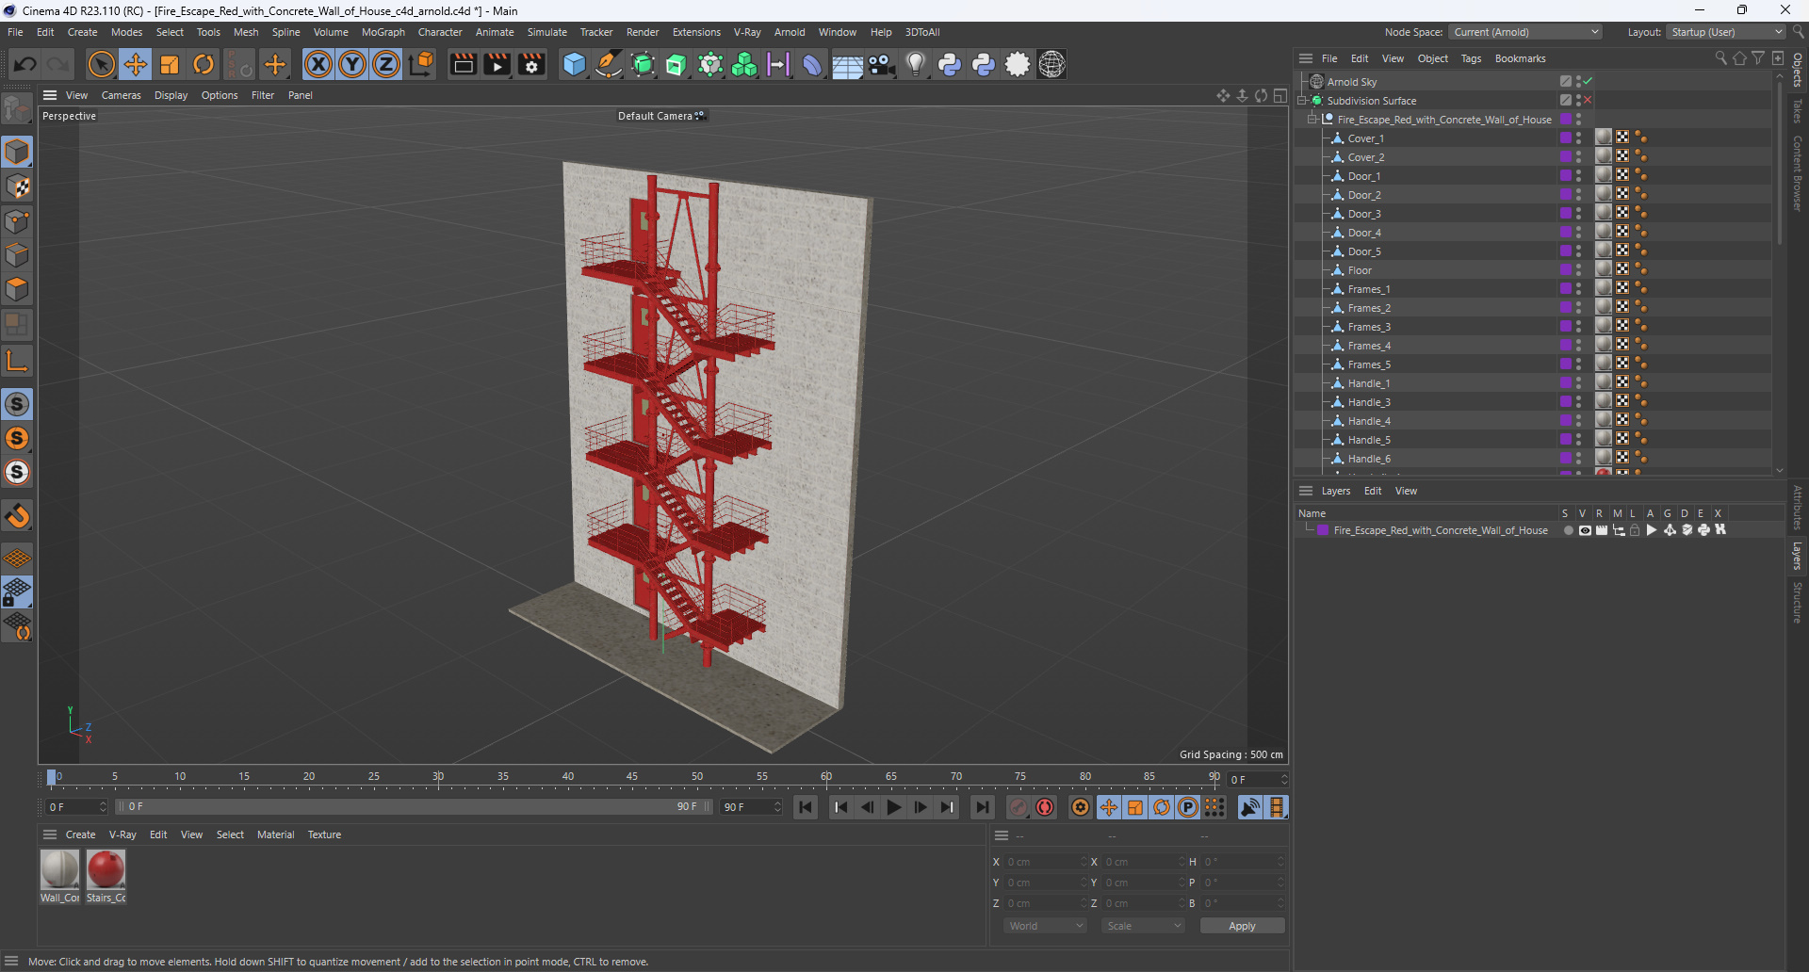1809x972 pixels.
Task: Toggle Enable Axis tool
Action: point(17,361)
